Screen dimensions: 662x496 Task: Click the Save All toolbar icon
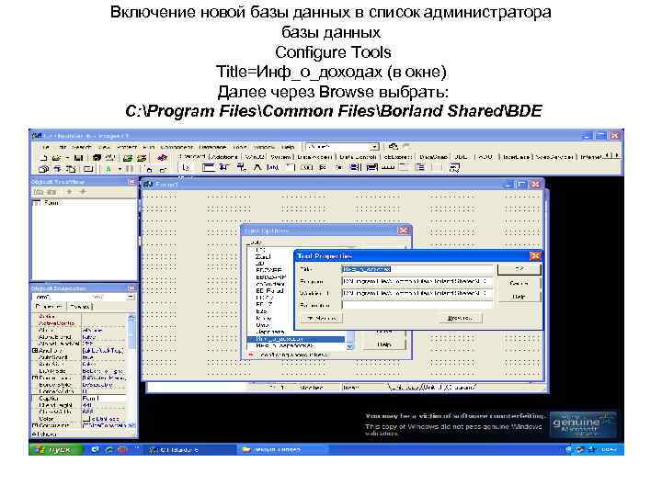[x=97, y=157]
